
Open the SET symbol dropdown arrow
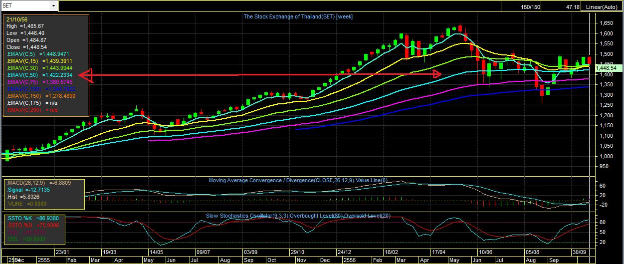54,6
